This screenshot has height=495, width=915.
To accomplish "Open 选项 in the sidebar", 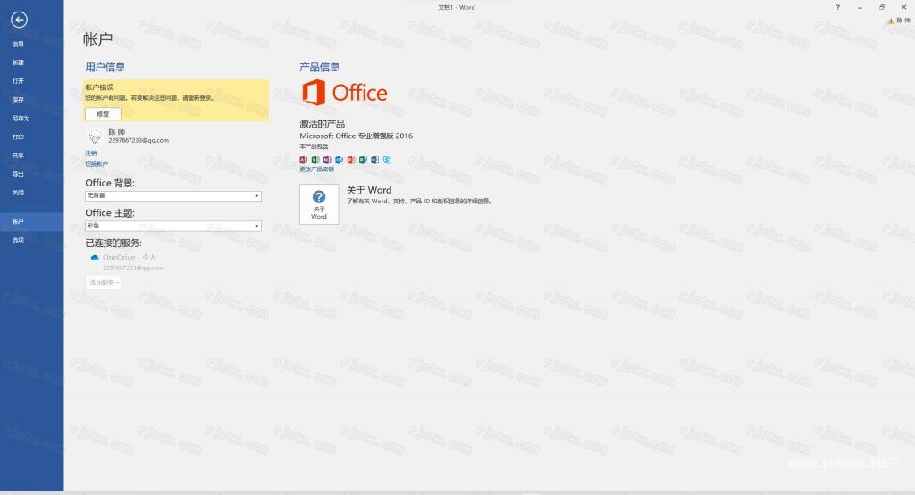I will pos(18,240).
